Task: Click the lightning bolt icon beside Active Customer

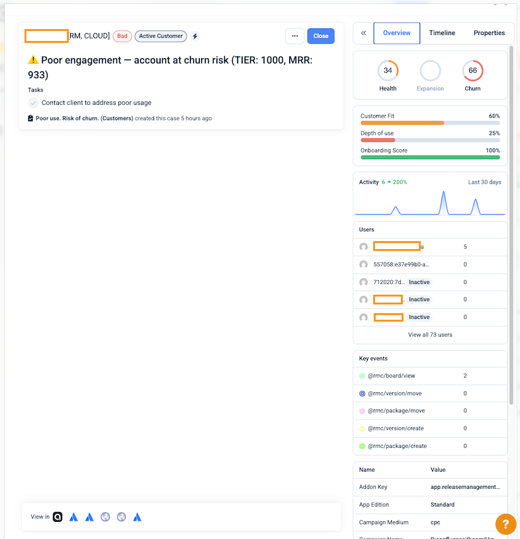Action: coord(195,36)
